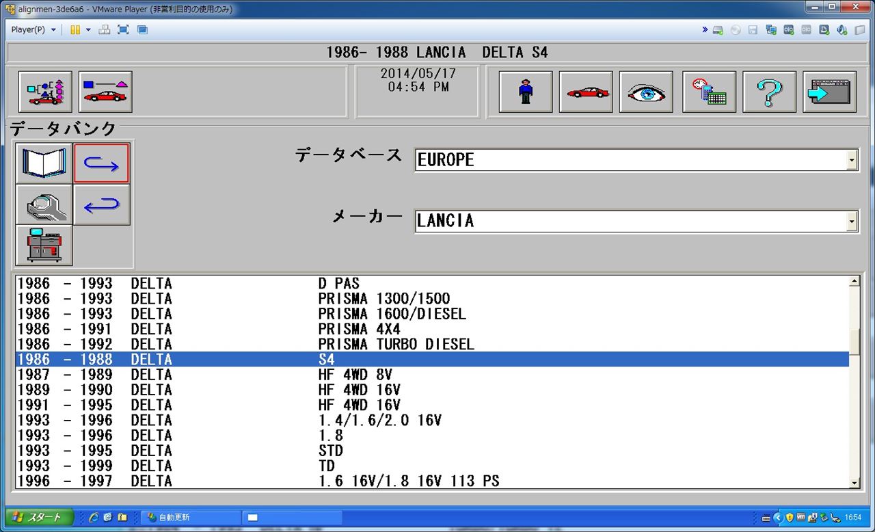Select DELTA STD row
The height and width of the screenshot is (532, 875).
(x=432, y=451)
